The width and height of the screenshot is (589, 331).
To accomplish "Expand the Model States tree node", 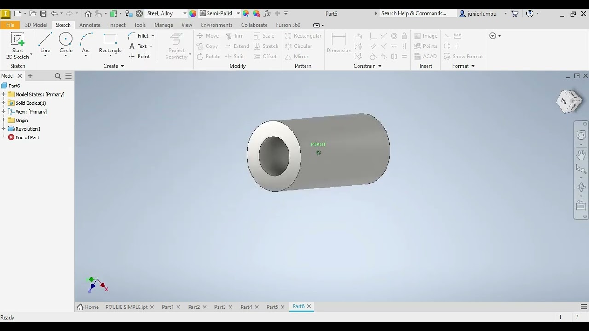I will [4, 94].
